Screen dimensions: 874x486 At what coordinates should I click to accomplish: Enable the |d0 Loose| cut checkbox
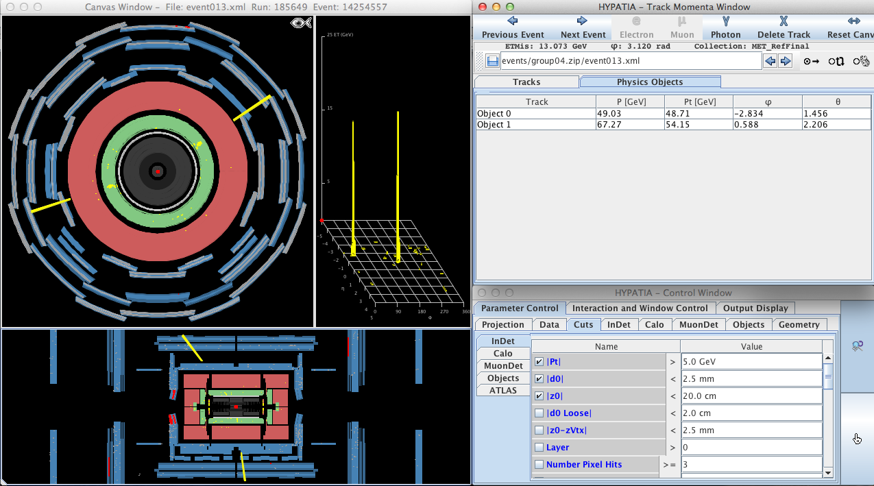point(539,413)
